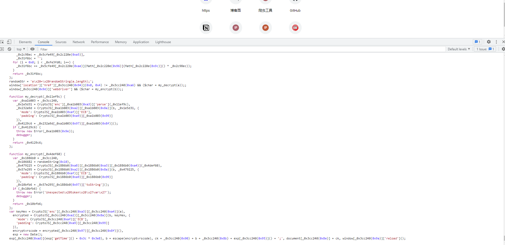
Task: Click the line containing ['webdriver']
Action: pyautogui.click(x=66, y=89)
